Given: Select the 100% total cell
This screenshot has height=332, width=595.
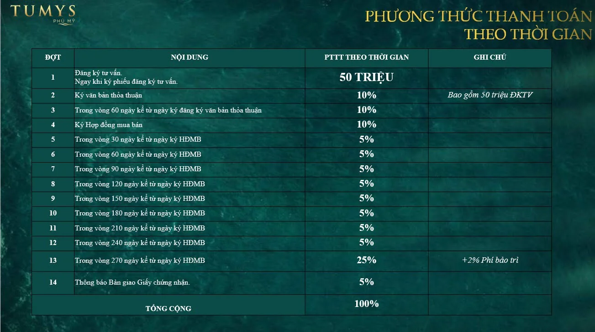Looking at the screenshot, I should [367, 304].
